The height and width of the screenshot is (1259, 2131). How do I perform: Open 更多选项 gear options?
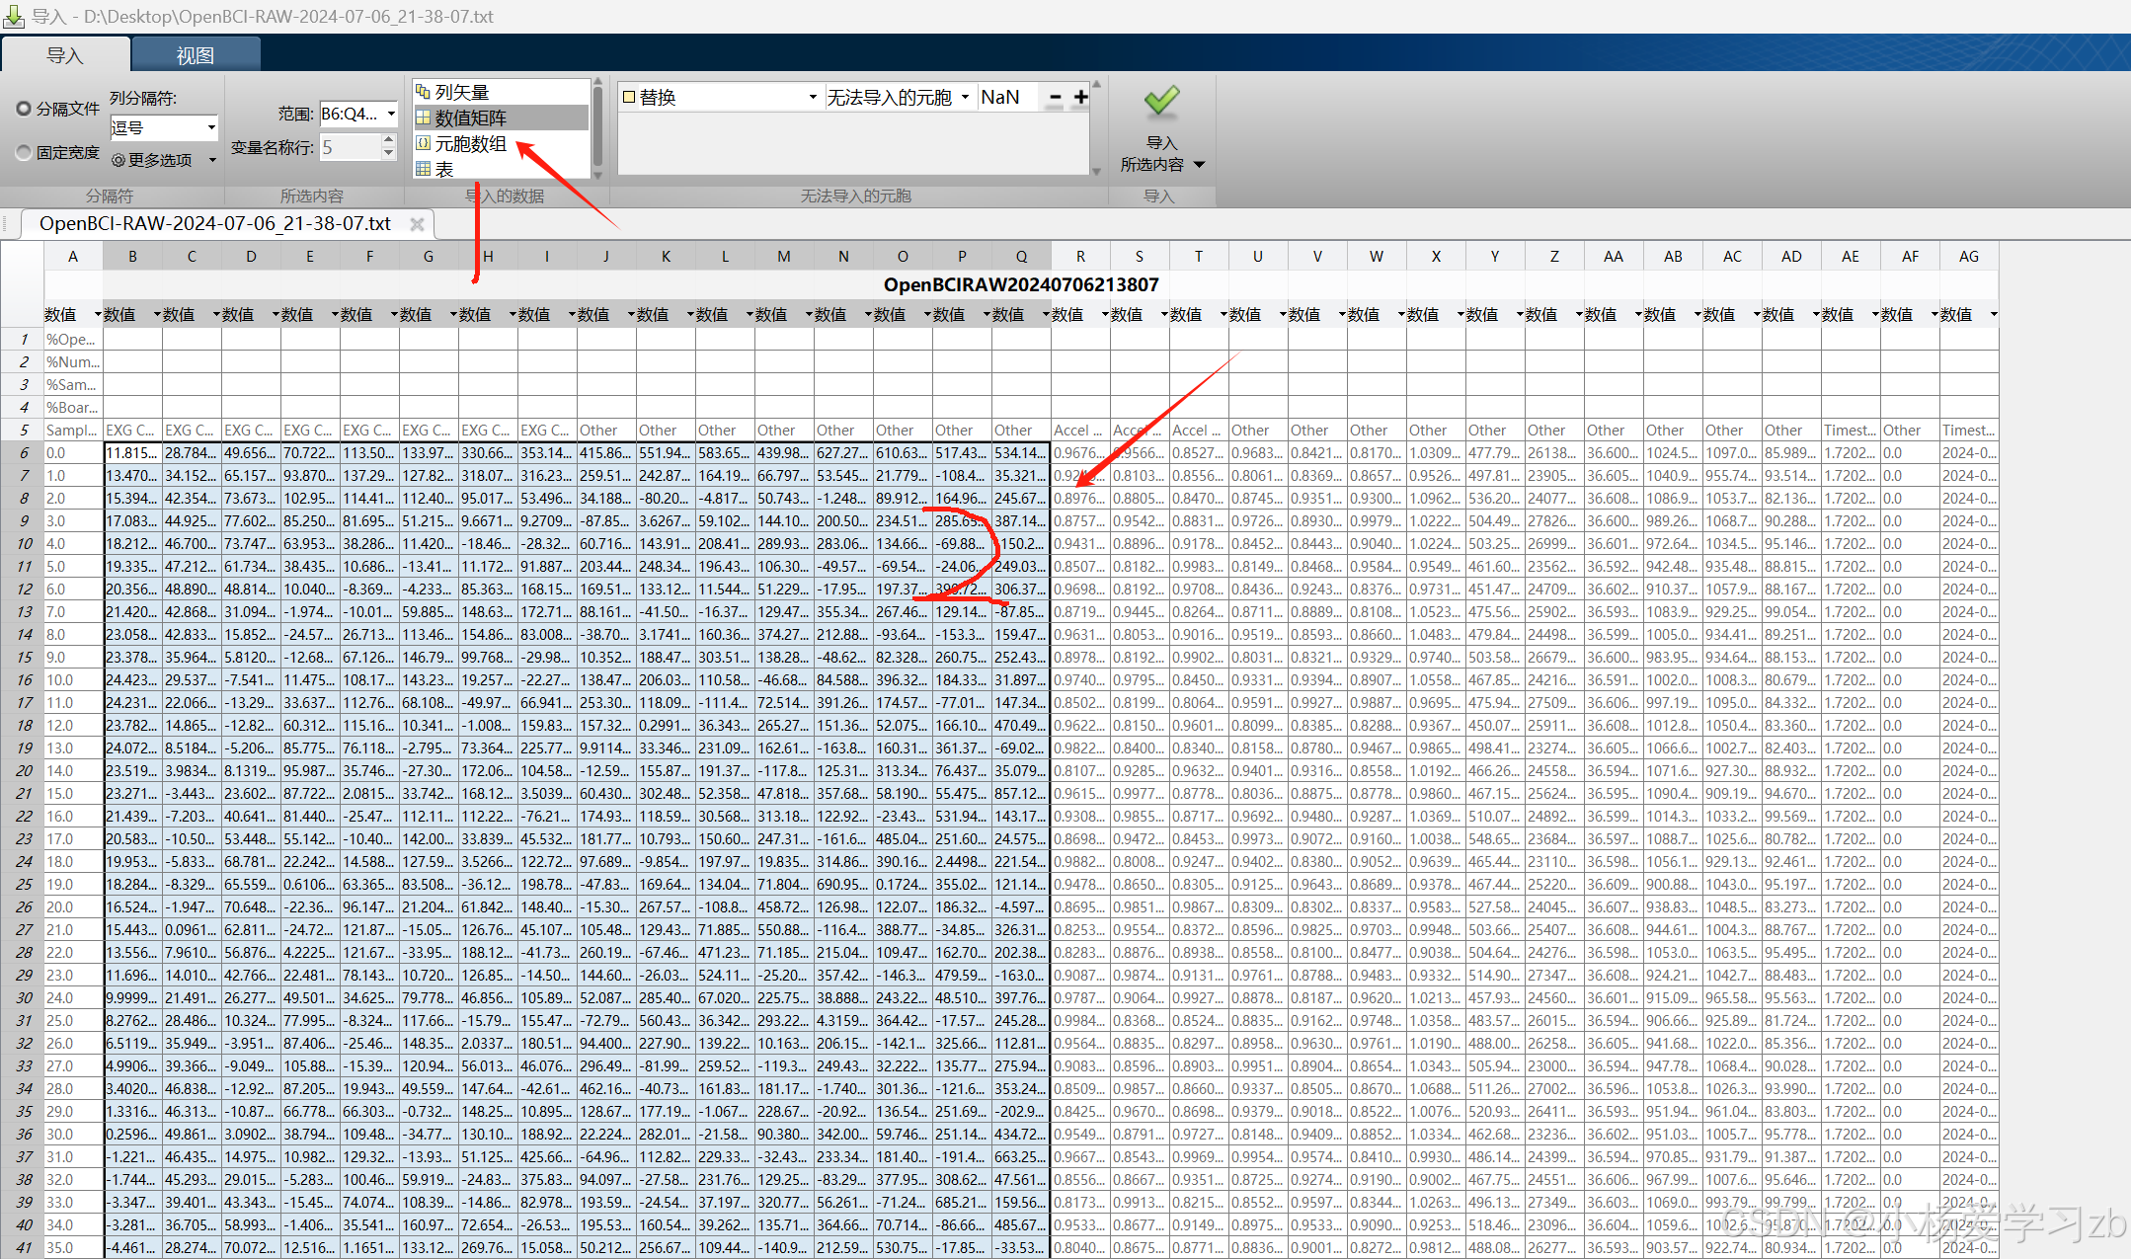point(160,160)
